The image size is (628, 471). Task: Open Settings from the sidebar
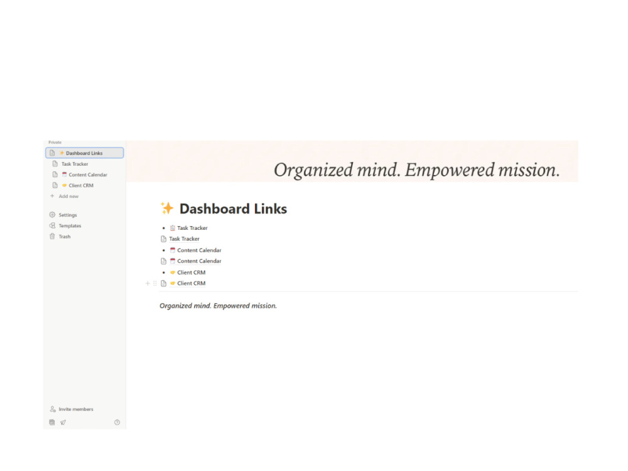(68, 215)
